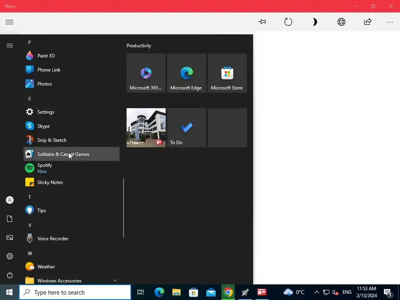Viewport: 400px width, 300px height.
Task: Launch Skype
Action: pyautogui.click(x=71, y=126)
